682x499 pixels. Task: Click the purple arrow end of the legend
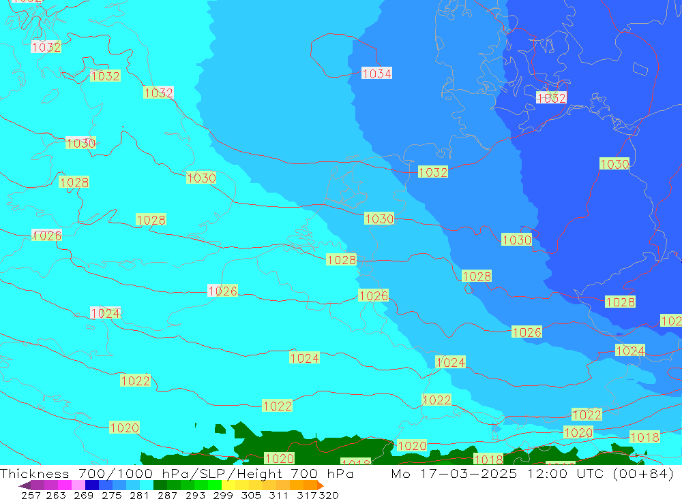point(25,485)
